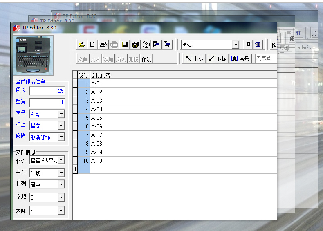The width and height of the screenshot is (323, 231).
Task: Toggle the paragraph mark ¶ button
Action: [258, 45]
